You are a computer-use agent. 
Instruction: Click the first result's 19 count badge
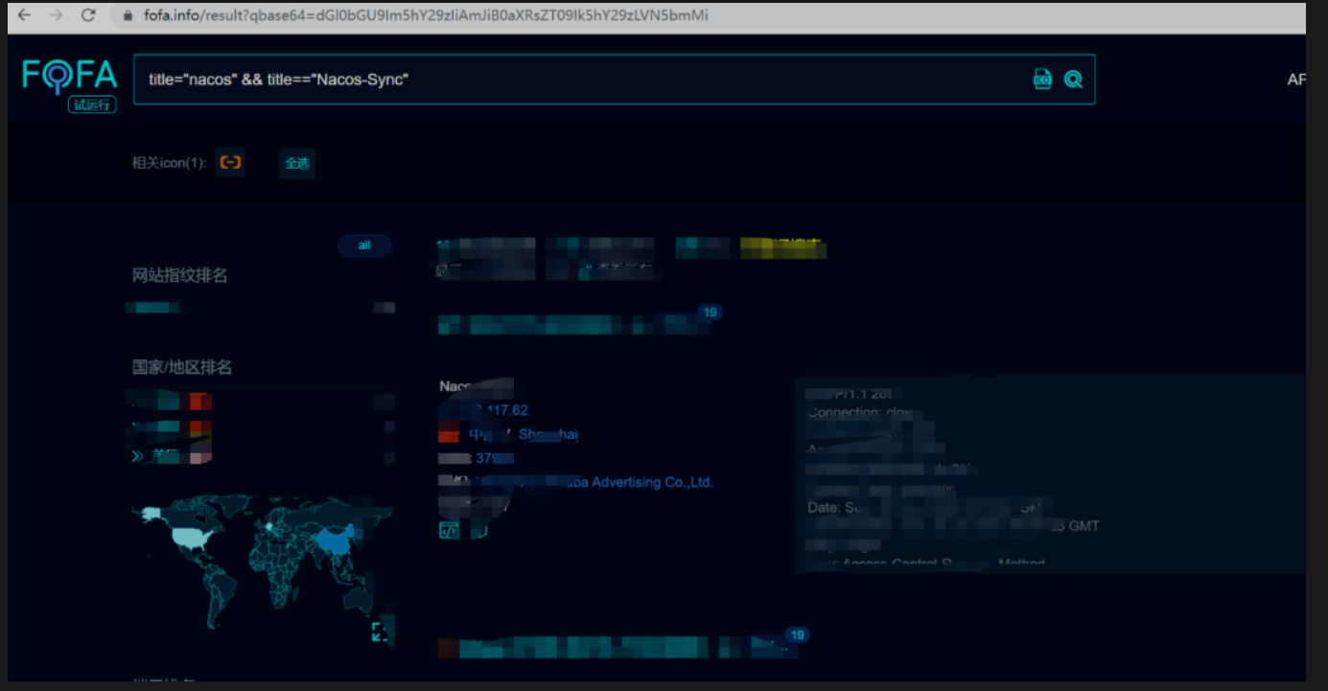[x=710, y=312]
